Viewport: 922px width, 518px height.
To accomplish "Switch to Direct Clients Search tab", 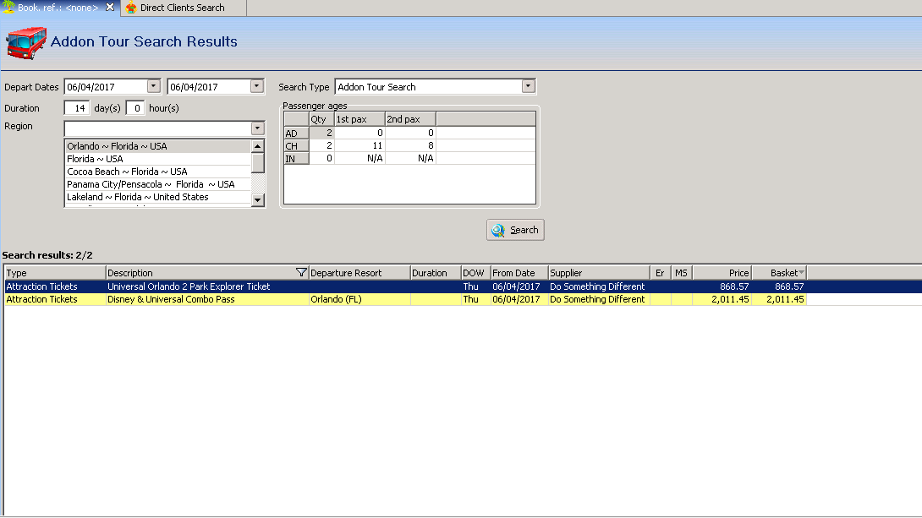I will click(x=182, y=8).
